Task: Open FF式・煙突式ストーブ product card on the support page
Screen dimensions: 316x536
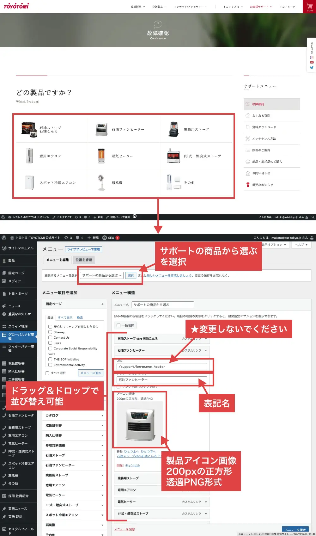Action: point(196,156)
